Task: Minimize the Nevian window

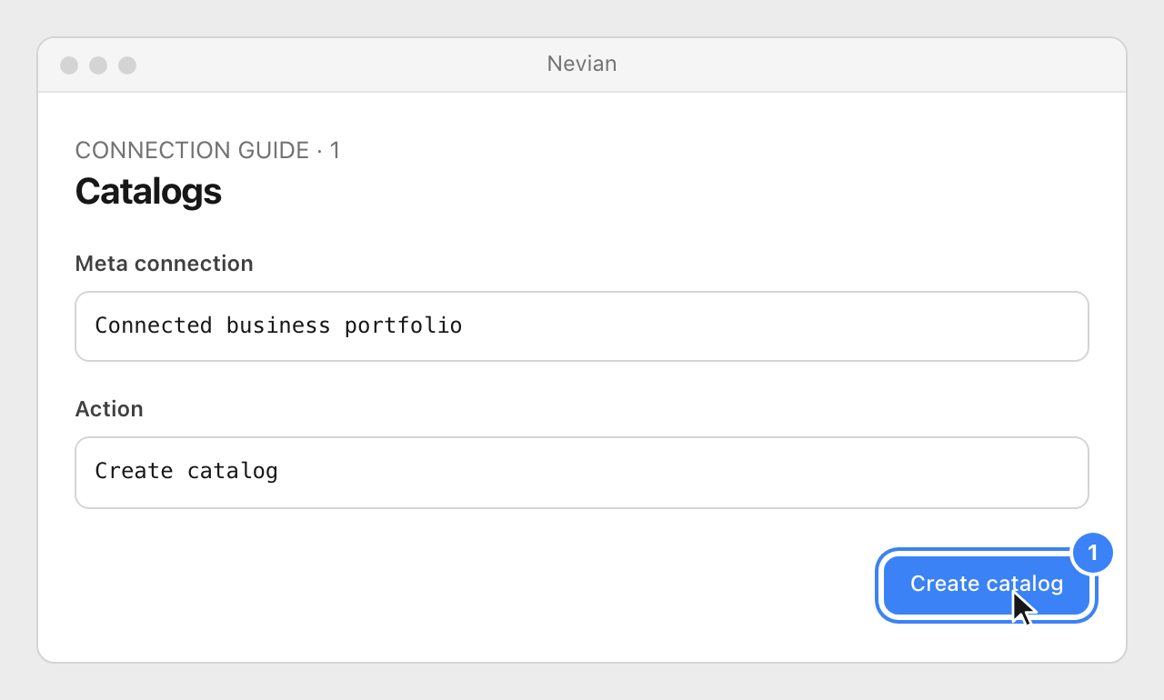Action: (98, 65)
